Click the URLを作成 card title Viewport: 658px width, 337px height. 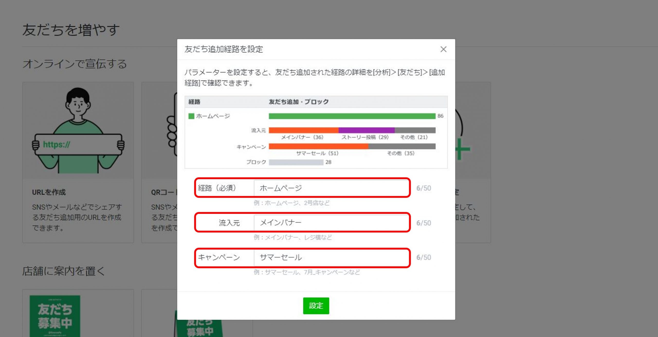point(49,192)
